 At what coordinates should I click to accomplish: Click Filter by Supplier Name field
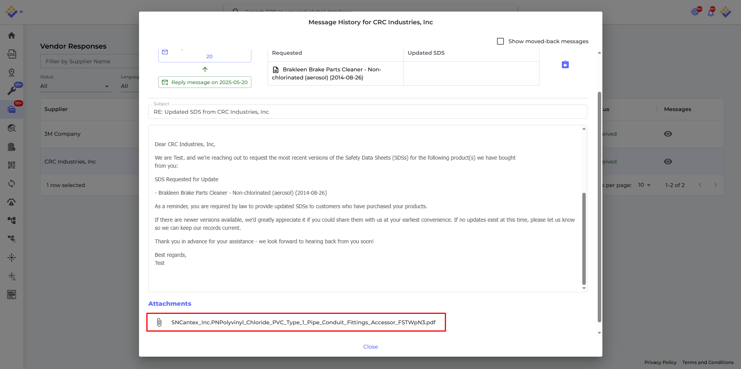point(90,61)
